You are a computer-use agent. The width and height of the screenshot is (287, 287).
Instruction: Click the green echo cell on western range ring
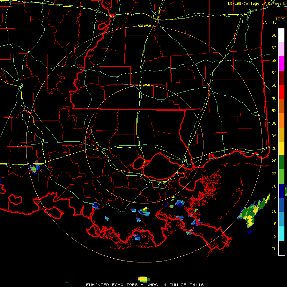(x=34, y=167)
